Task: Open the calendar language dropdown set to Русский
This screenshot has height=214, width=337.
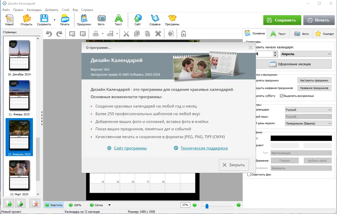Action: click(308, 110)
